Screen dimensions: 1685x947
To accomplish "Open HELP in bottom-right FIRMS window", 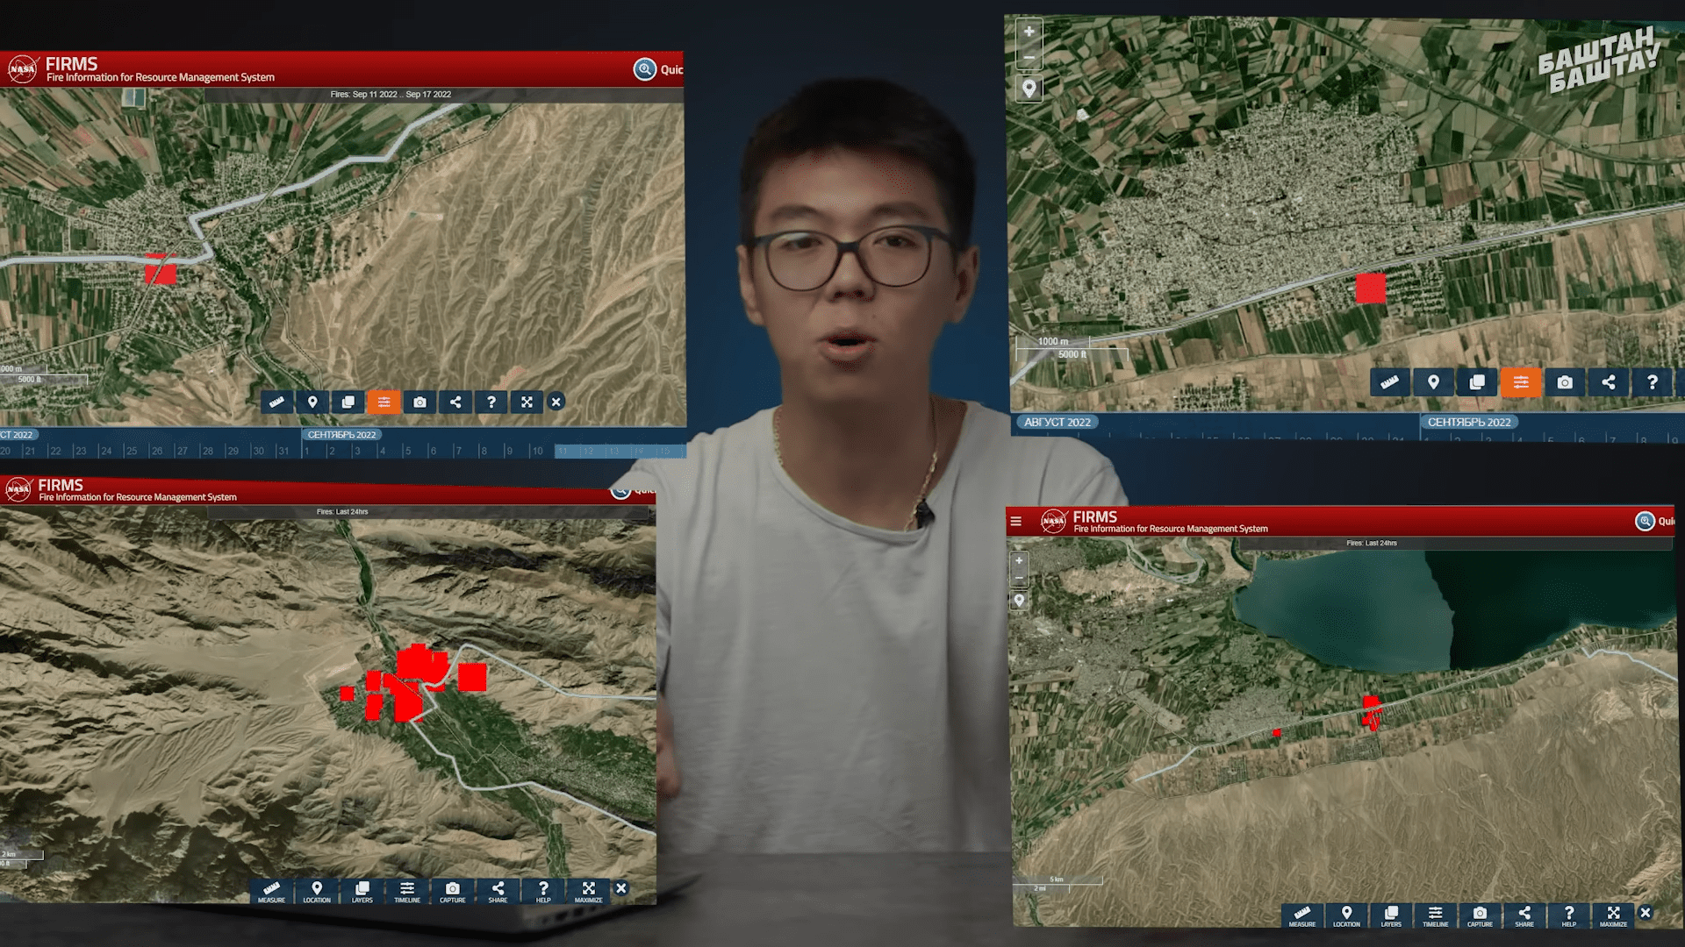I will pyautogui.click(x=1569, y=915).
